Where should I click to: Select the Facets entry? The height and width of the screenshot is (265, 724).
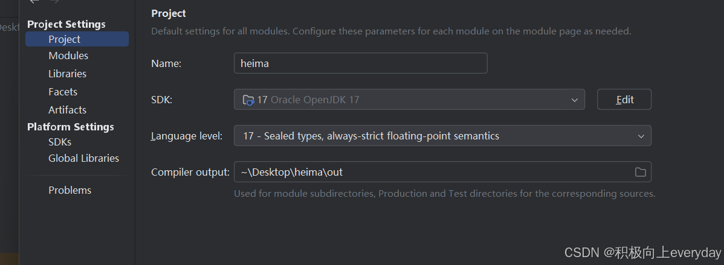click(x=63, y=92)
